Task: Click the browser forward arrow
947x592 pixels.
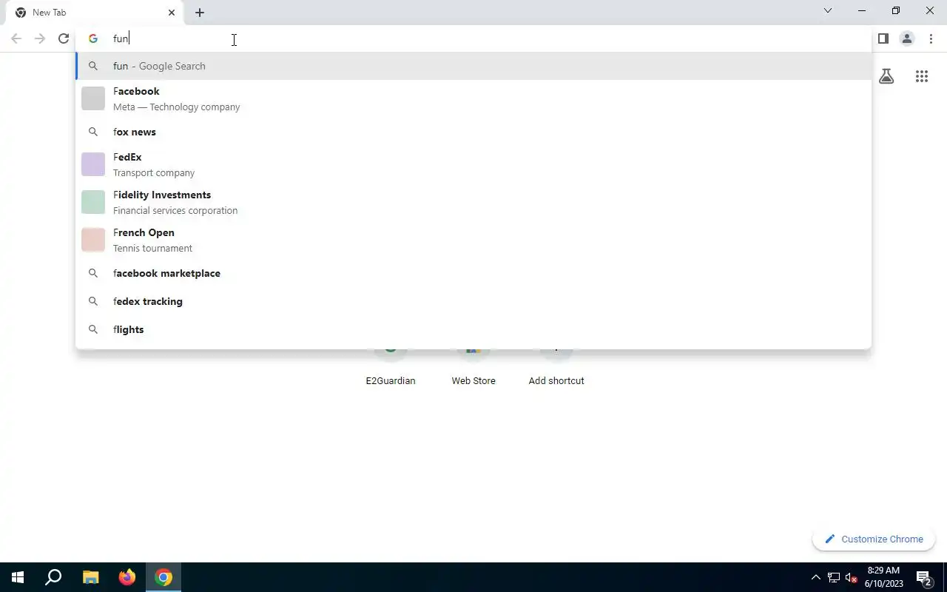Action: tap(40, 38)
